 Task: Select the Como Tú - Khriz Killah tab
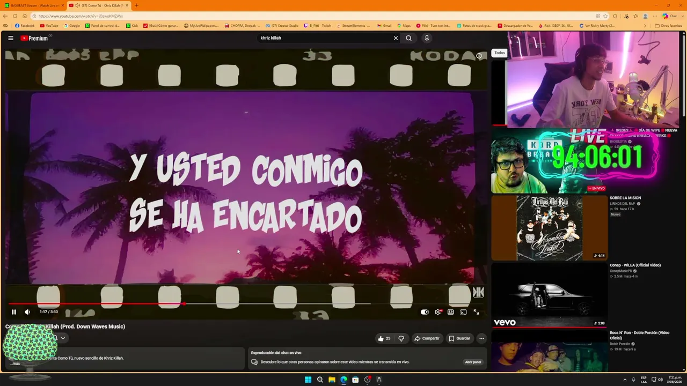(x=99, y=5)
